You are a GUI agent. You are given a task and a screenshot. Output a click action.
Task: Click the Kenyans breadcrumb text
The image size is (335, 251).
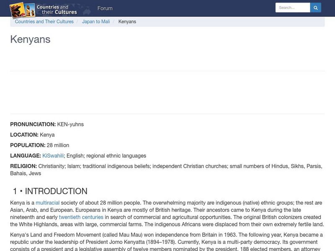coord(127,22)
